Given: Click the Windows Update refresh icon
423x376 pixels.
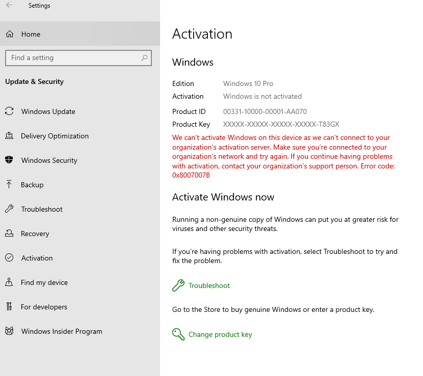Looking at the screenshot, I should pyautogui.click(x=9, y=111).
